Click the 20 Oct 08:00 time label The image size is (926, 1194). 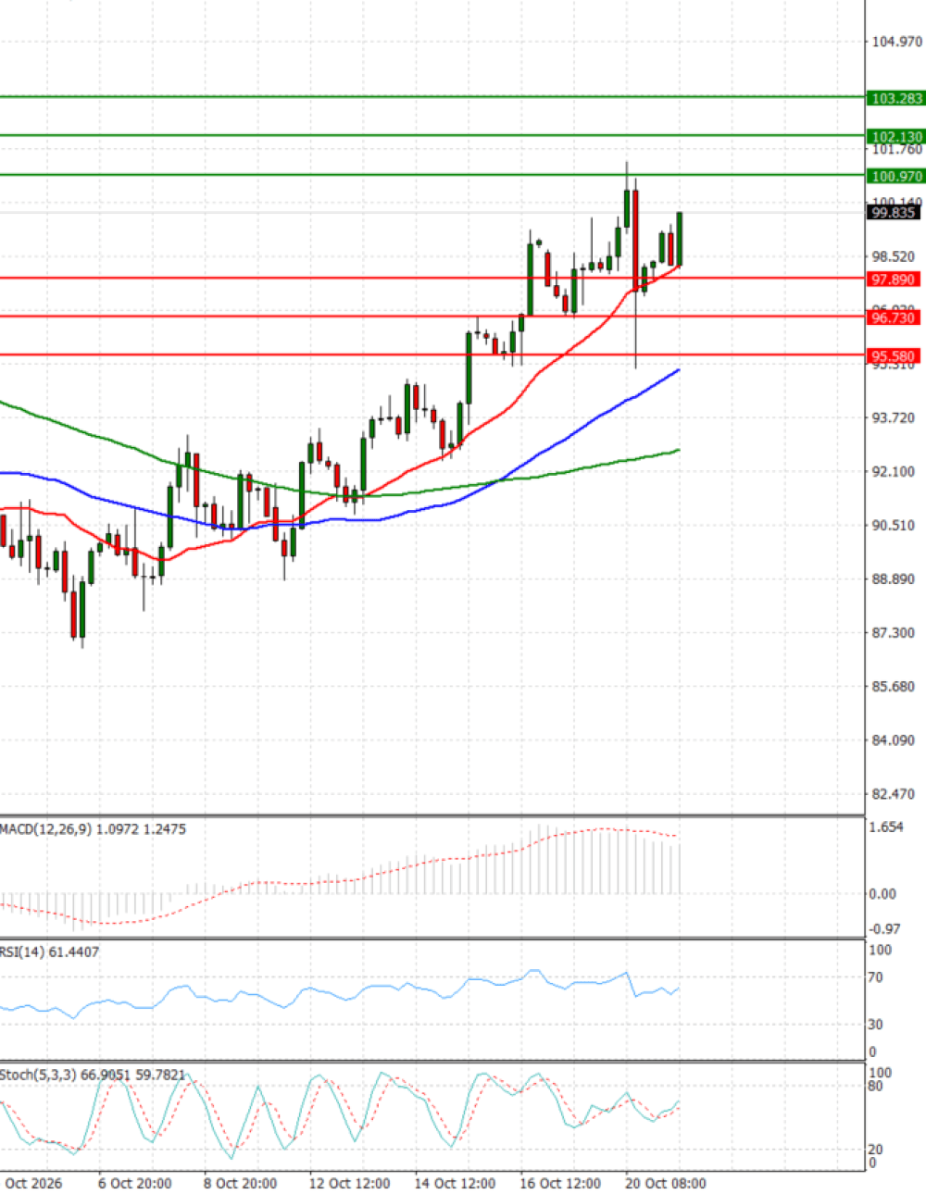pyautogui.click(x=666, y=1183)
